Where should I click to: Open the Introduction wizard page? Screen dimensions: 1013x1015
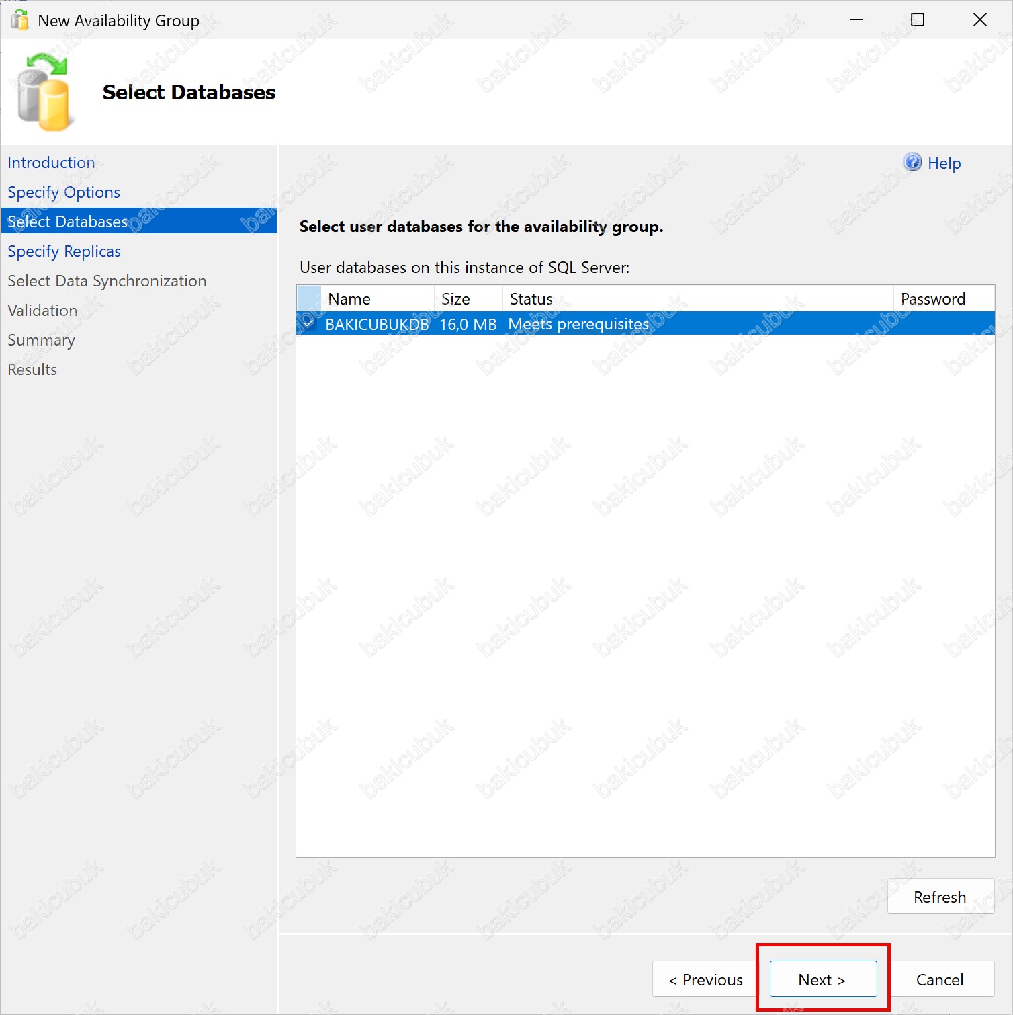pyautogui.click(x=51, y=163)
